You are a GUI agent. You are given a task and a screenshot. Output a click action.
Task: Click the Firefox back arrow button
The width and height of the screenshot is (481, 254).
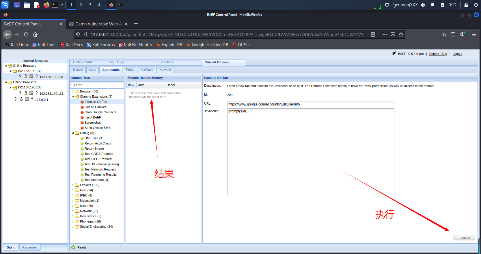coord(7,34)
